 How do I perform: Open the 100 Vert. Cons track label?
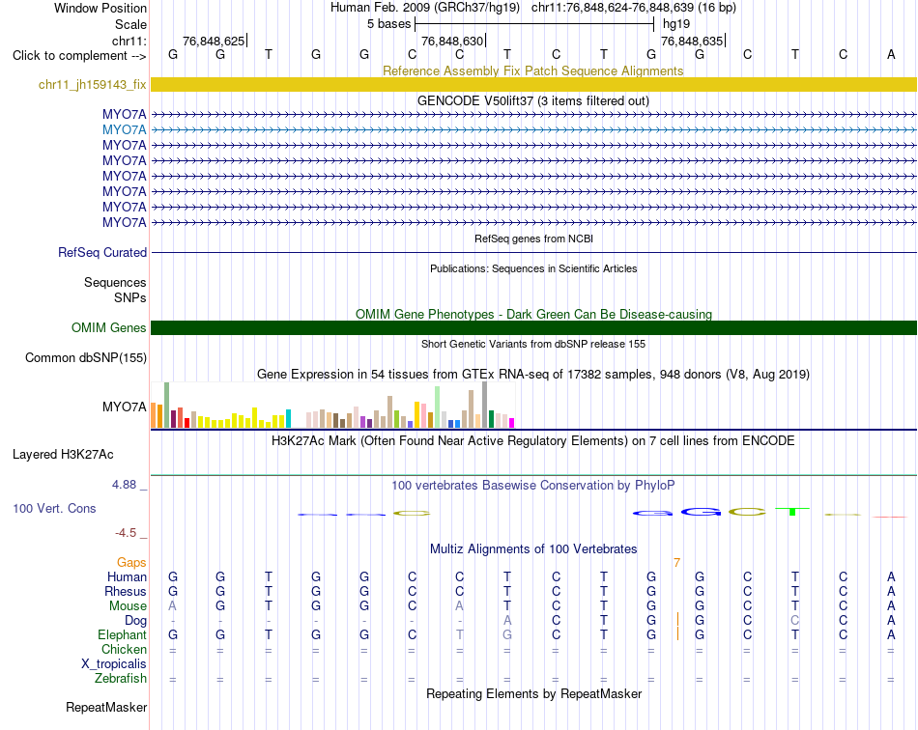[x=54, y=508]
